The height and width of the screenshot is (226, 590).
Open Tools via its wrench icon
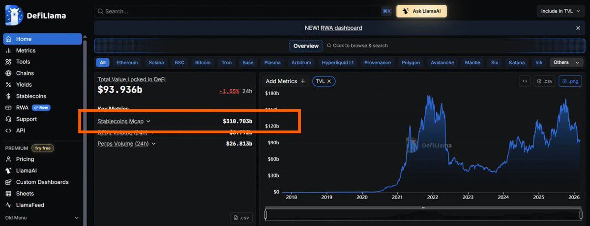point(8,62)
